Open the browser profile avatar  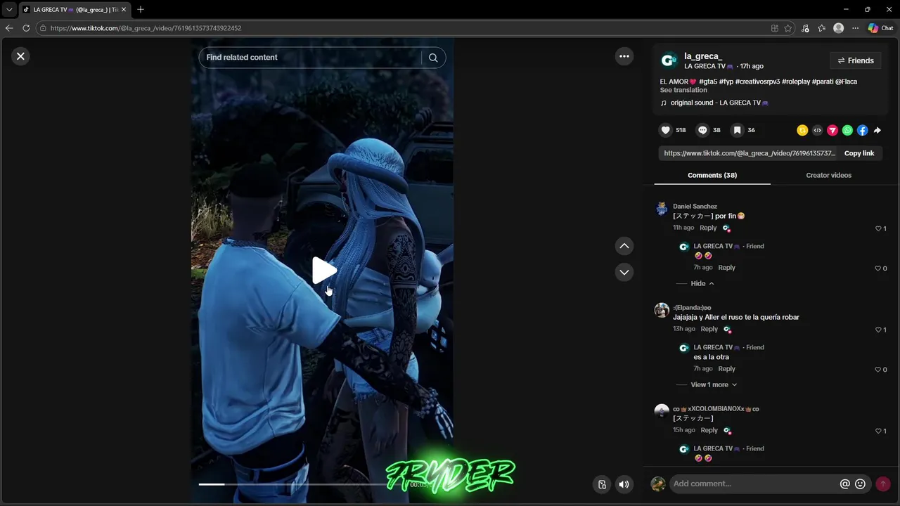click(x=838, y=28)
